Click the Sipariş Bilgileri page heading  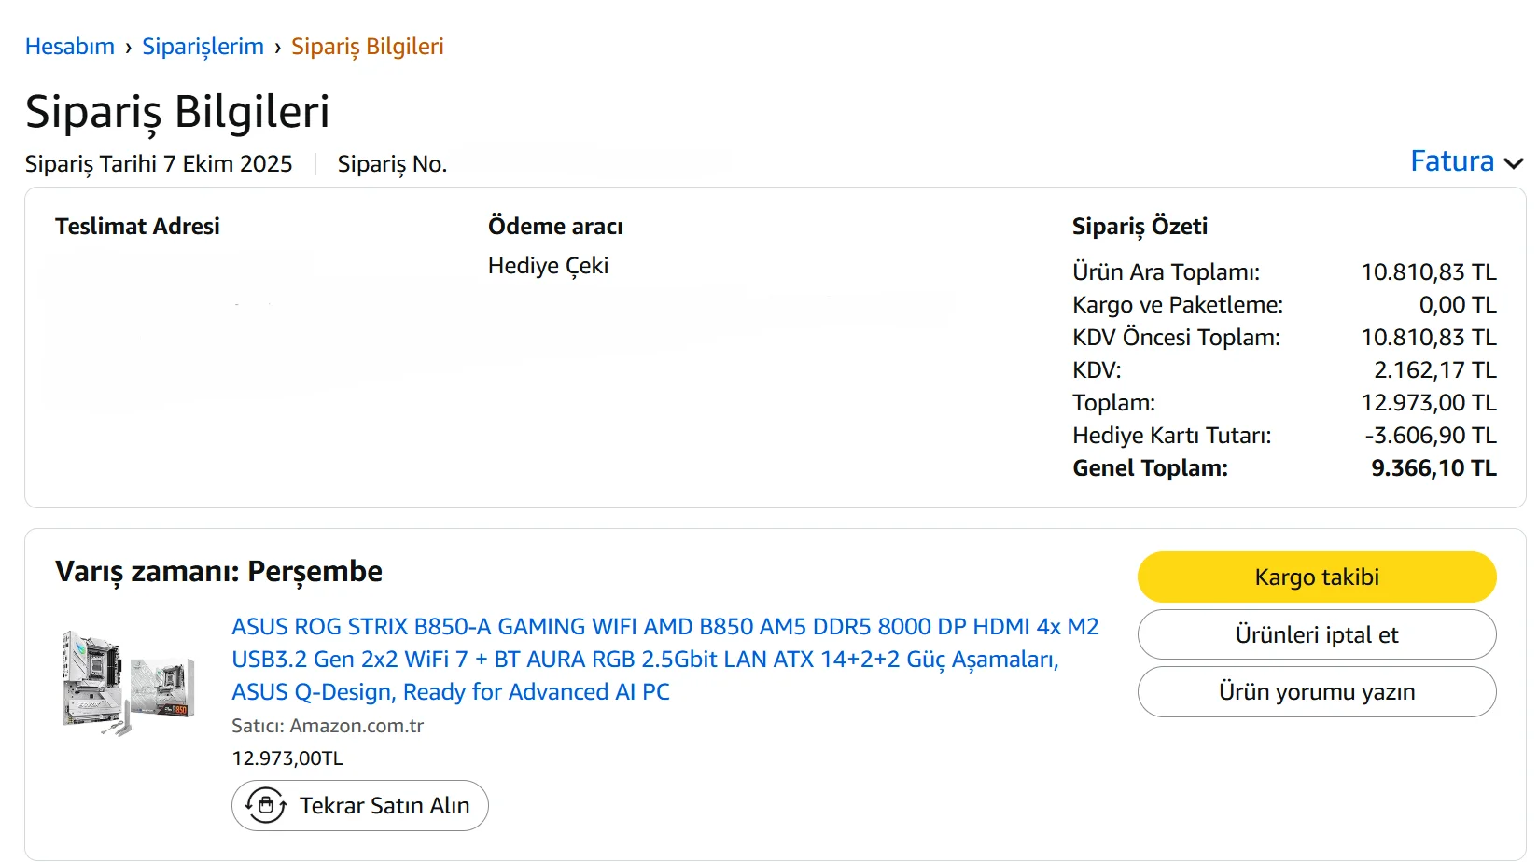(177, 112)
